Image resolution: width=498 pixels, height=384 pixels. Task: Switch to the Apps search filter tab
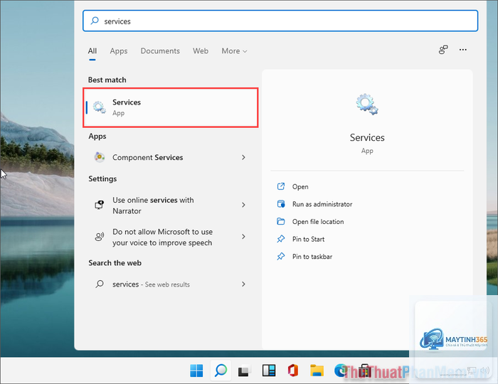[x=119, y=50]
